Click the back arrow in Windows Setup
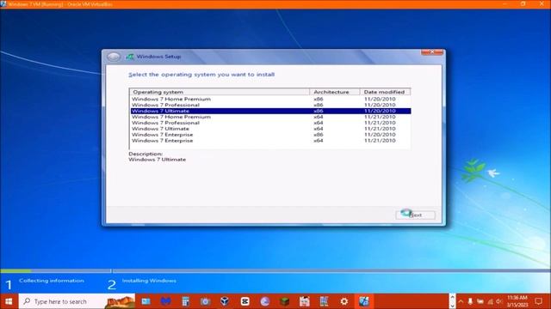The image size is (551, 309). [x=114, y=57]
